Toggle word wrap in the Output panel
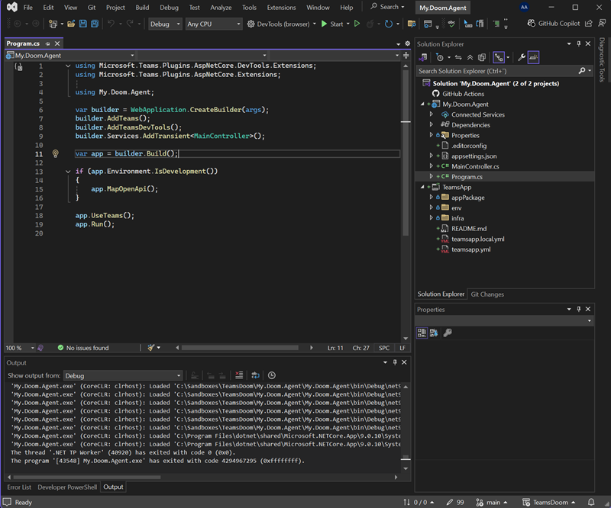 click(x=255, y=375)
